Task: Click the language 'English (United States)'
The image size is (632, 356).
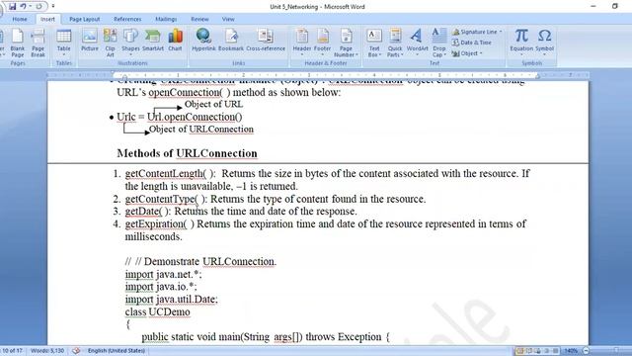Action: (x=117, y=351)
